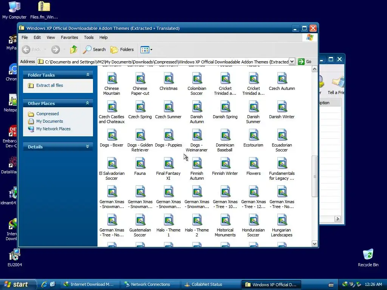The height and width of the screenshot is (290, 387).
Task: Select the Colombian Soccer theme icon
Action: (x=197, y=83)
